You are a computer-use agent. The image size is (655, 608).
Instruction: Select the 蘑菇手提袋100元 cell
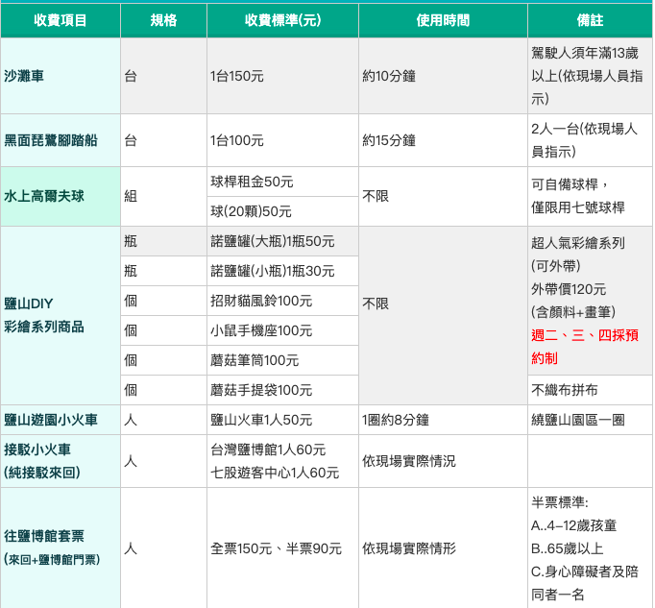click(282, 390)
